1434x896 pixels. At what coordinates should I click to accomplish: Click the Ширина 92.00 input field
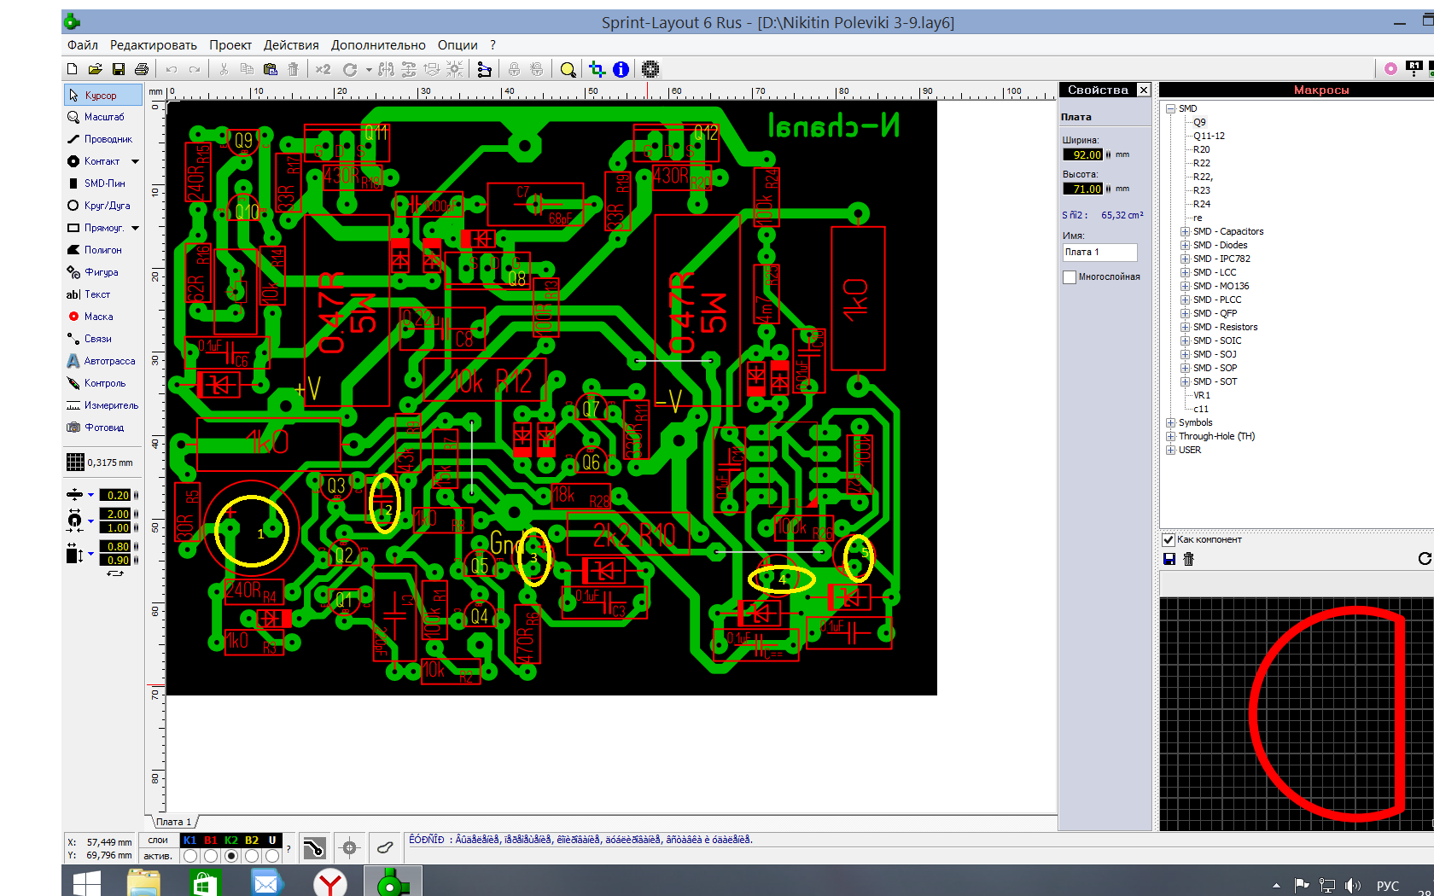point(1082,154)
